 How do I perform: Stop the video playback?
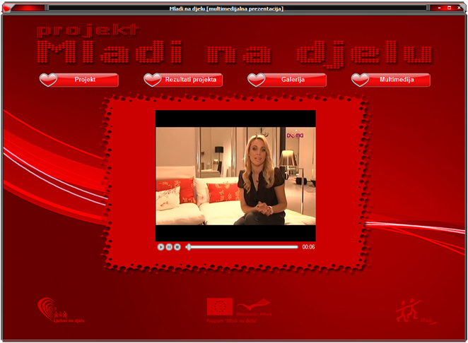coord(177,247)
